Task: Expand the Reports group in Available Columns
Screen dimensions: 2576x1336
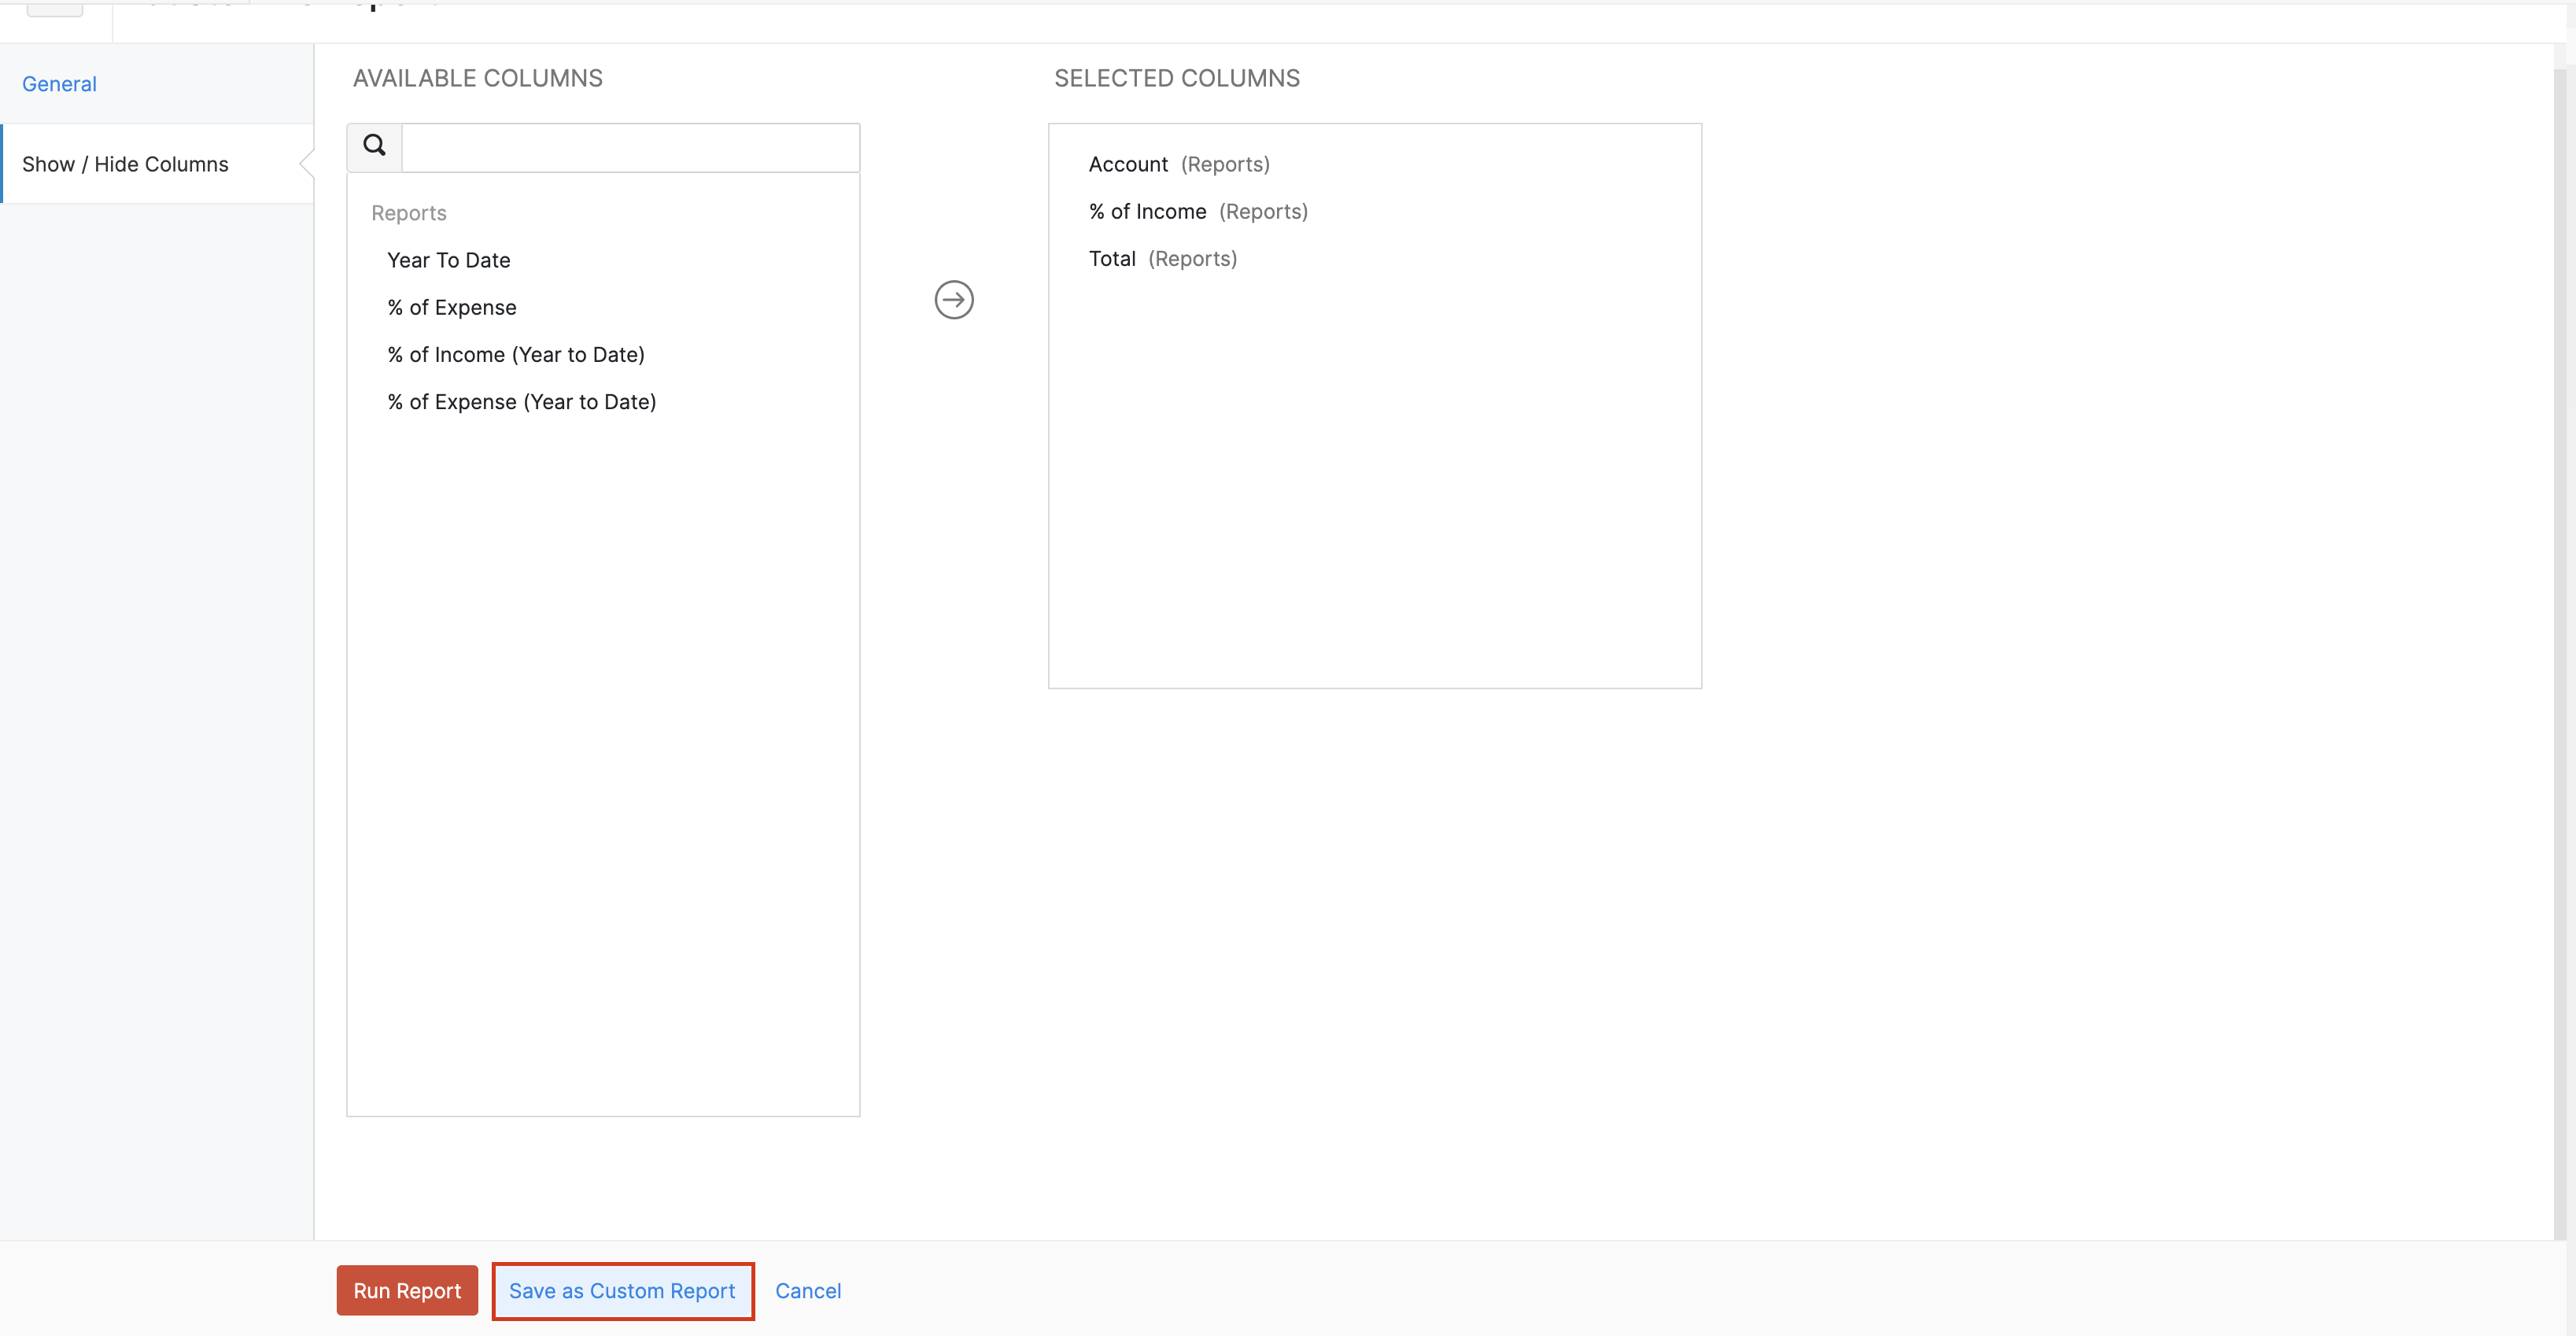Action: click(409, 213)
